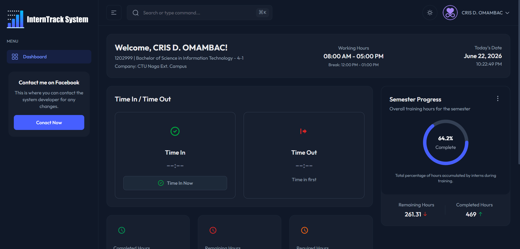Click the InternTrack System logo

tap(48, 19)
